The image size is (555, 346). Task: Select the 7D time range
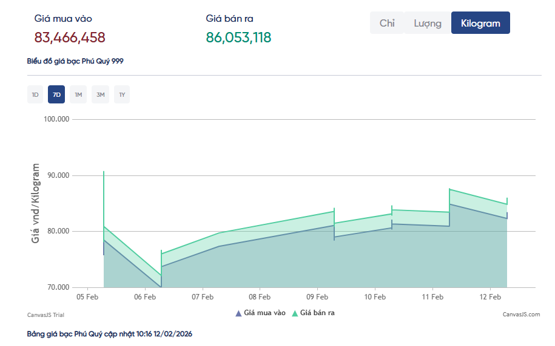(56, 95)
